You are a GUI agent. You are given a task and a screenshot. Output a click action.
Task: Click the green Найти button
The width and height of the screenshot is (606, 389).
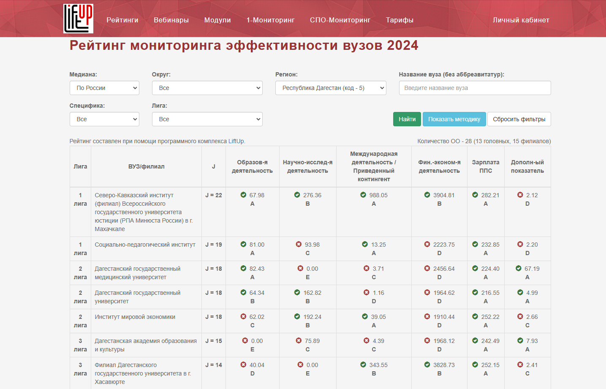(x=407, y=119)
